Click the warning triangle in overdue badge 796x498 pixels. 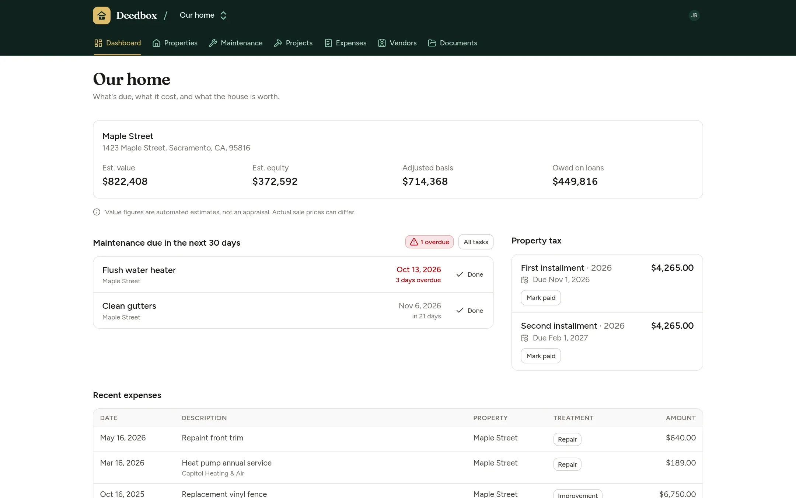pyautogui.click(x=414, y=242)
